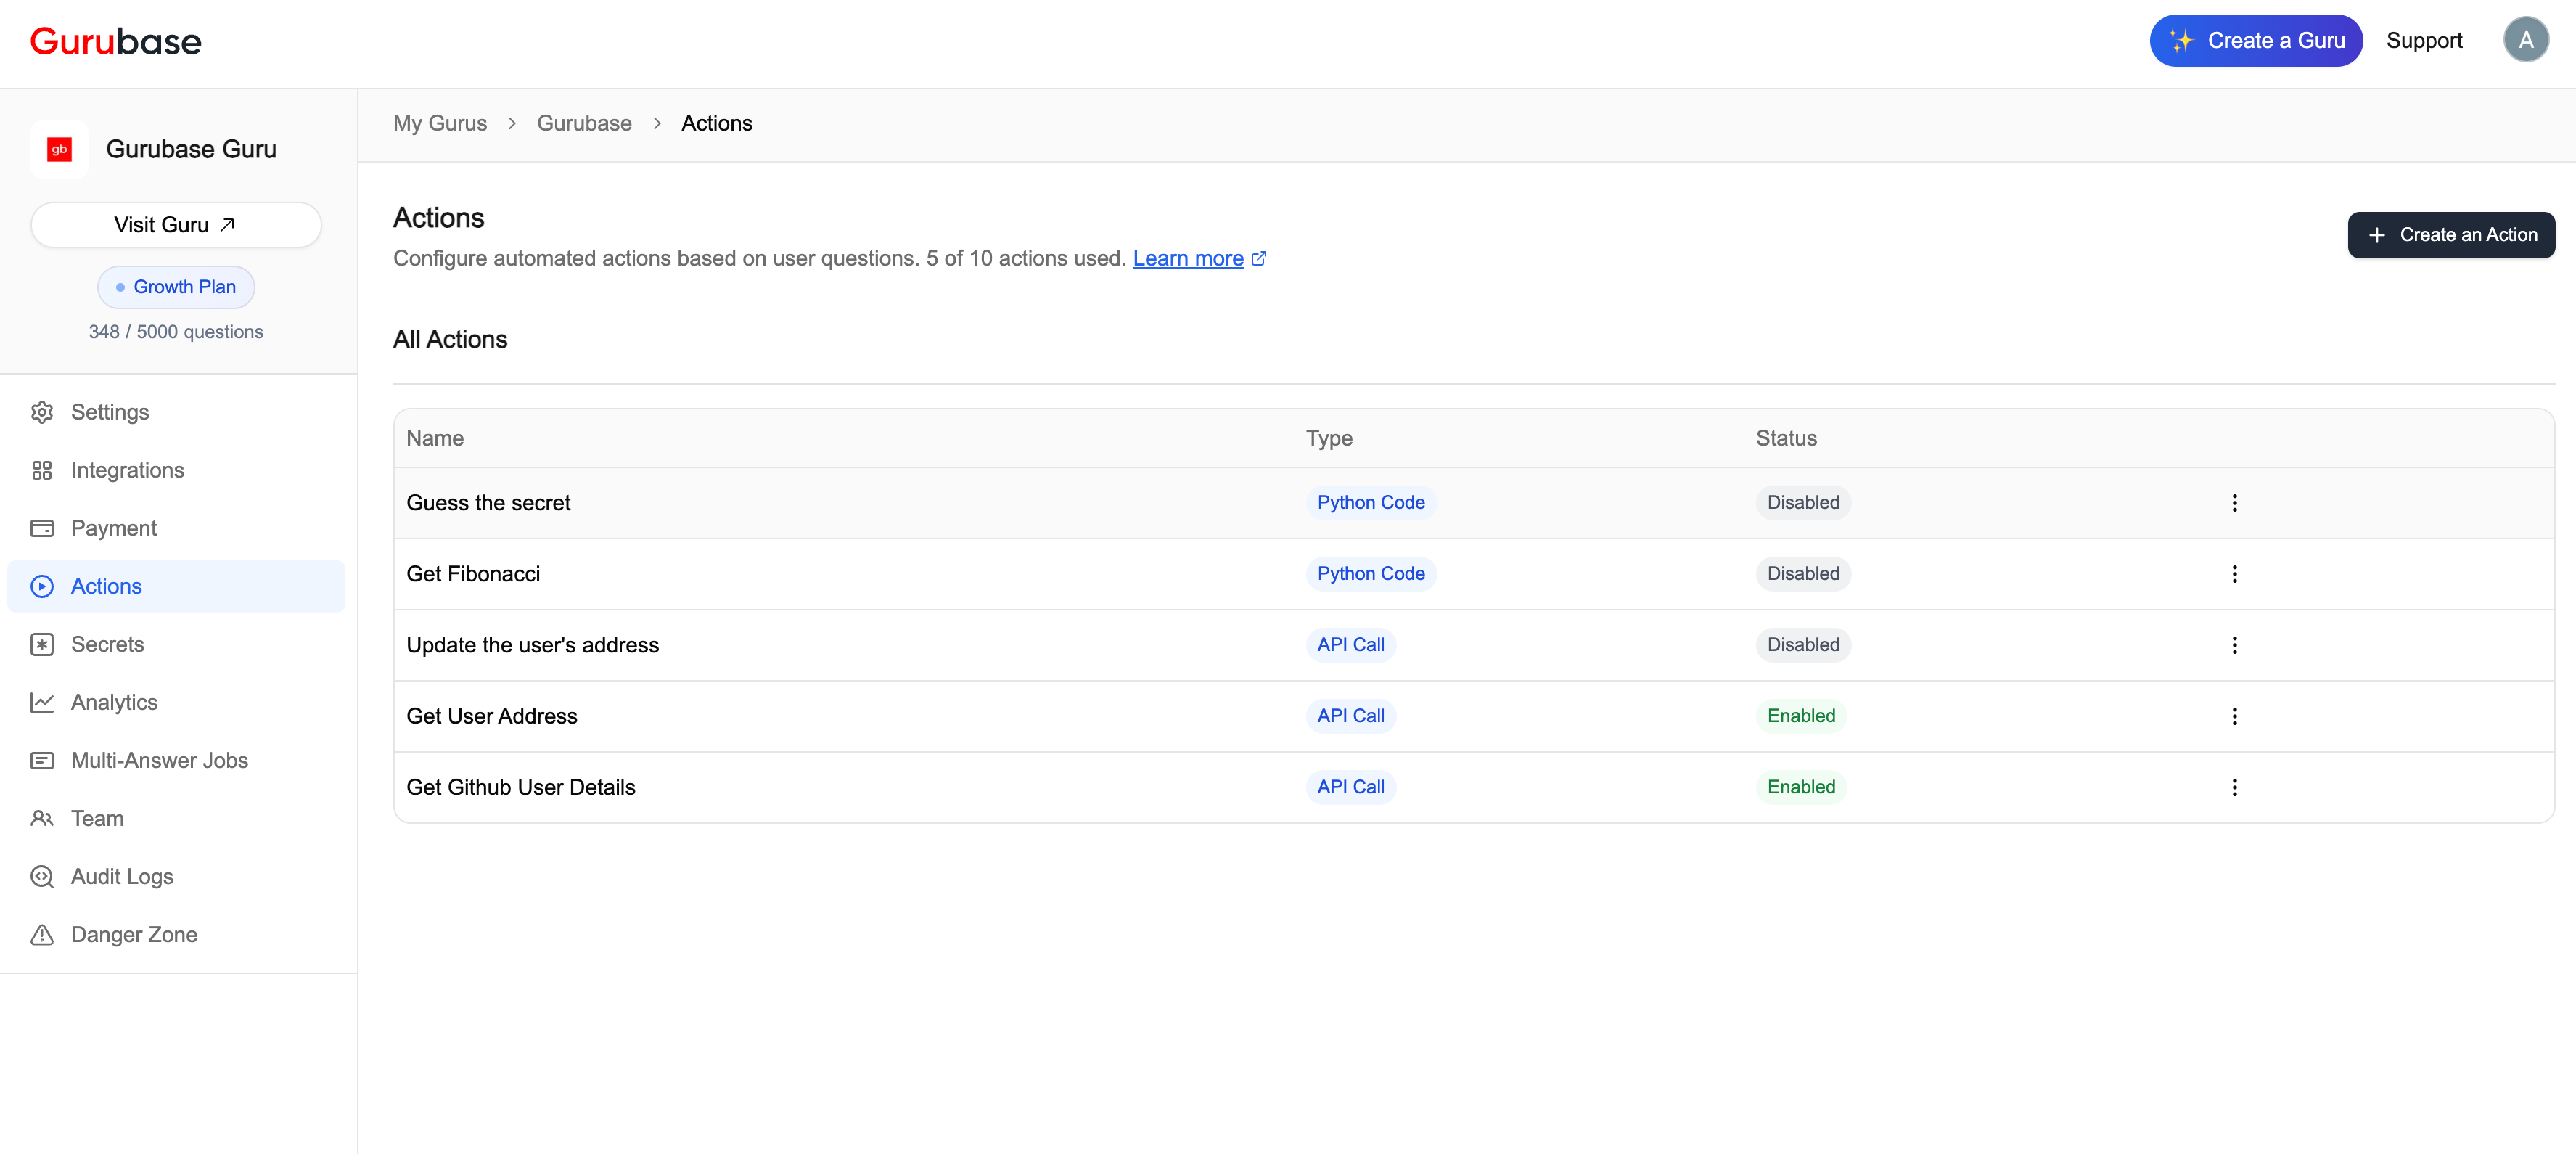Select the Actions sidebar item
The width and height of the screenshot is (2576, 1154).
click(106, 586)
